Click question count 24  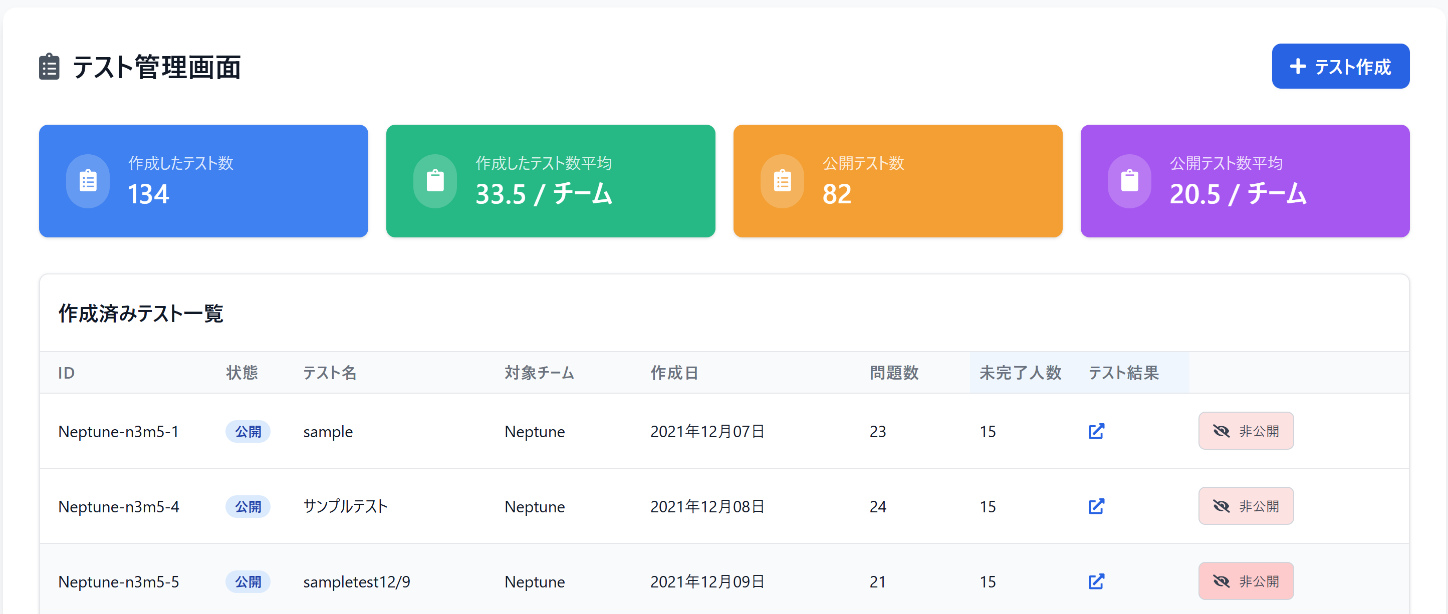click(x=877, y=507)
